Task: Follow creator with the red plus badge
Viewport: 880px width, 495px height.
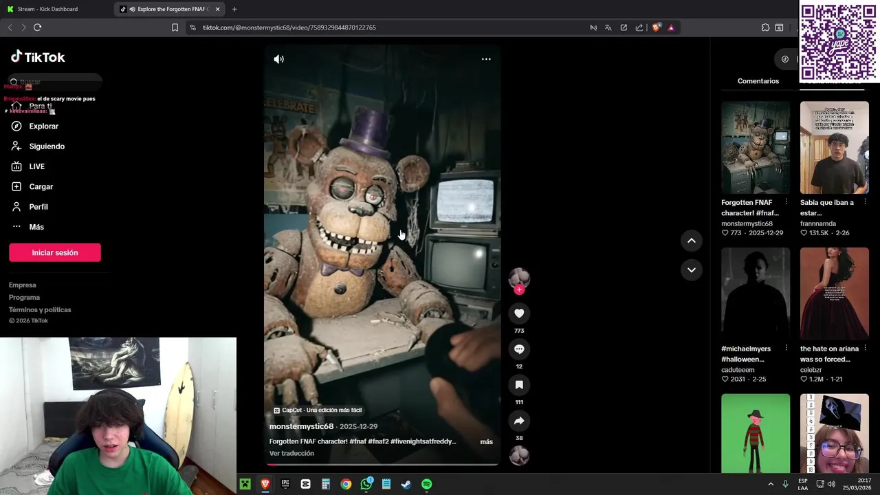Action: (519, 290)
